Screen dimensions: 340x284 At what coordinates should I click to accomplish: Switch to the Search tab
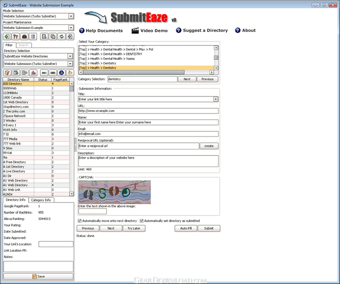(x=23, y=45)
